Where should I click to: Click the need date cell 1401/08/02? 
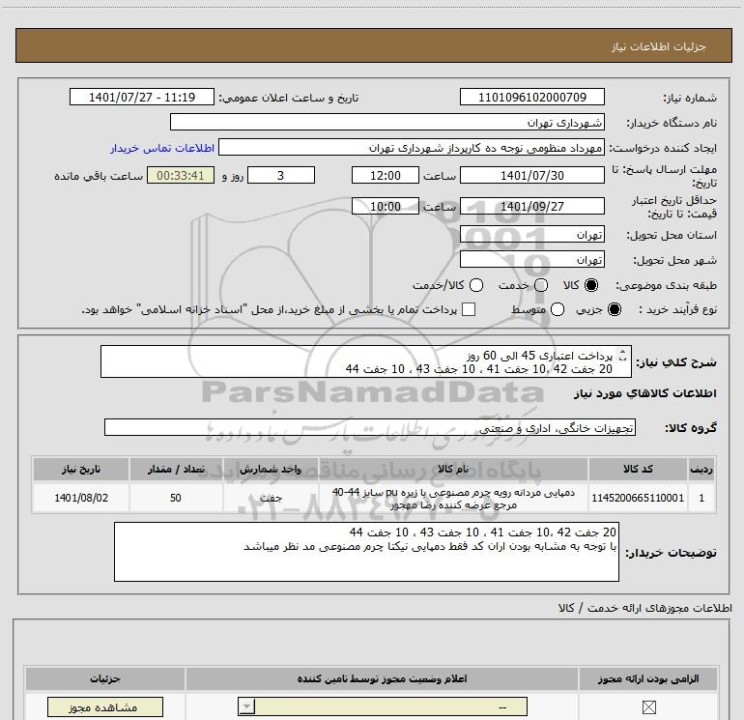coord(81,498)
